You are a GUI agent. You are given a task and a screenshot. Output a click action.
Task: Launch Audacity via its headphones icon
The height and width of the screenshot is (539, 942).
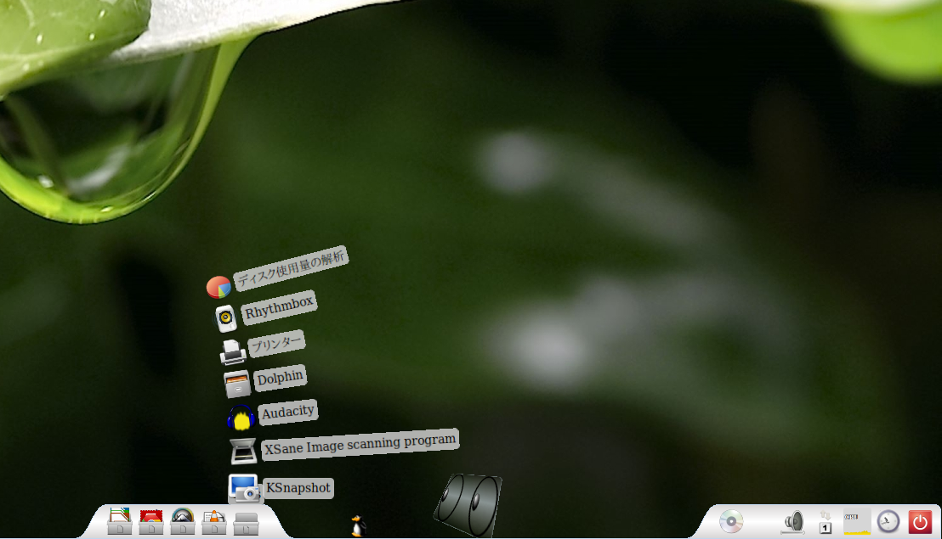coord(241,418)
